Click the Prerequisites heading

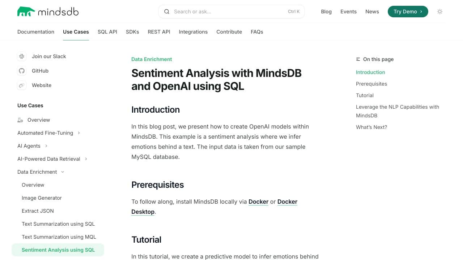pyautogui.click(x=158, y=185)
